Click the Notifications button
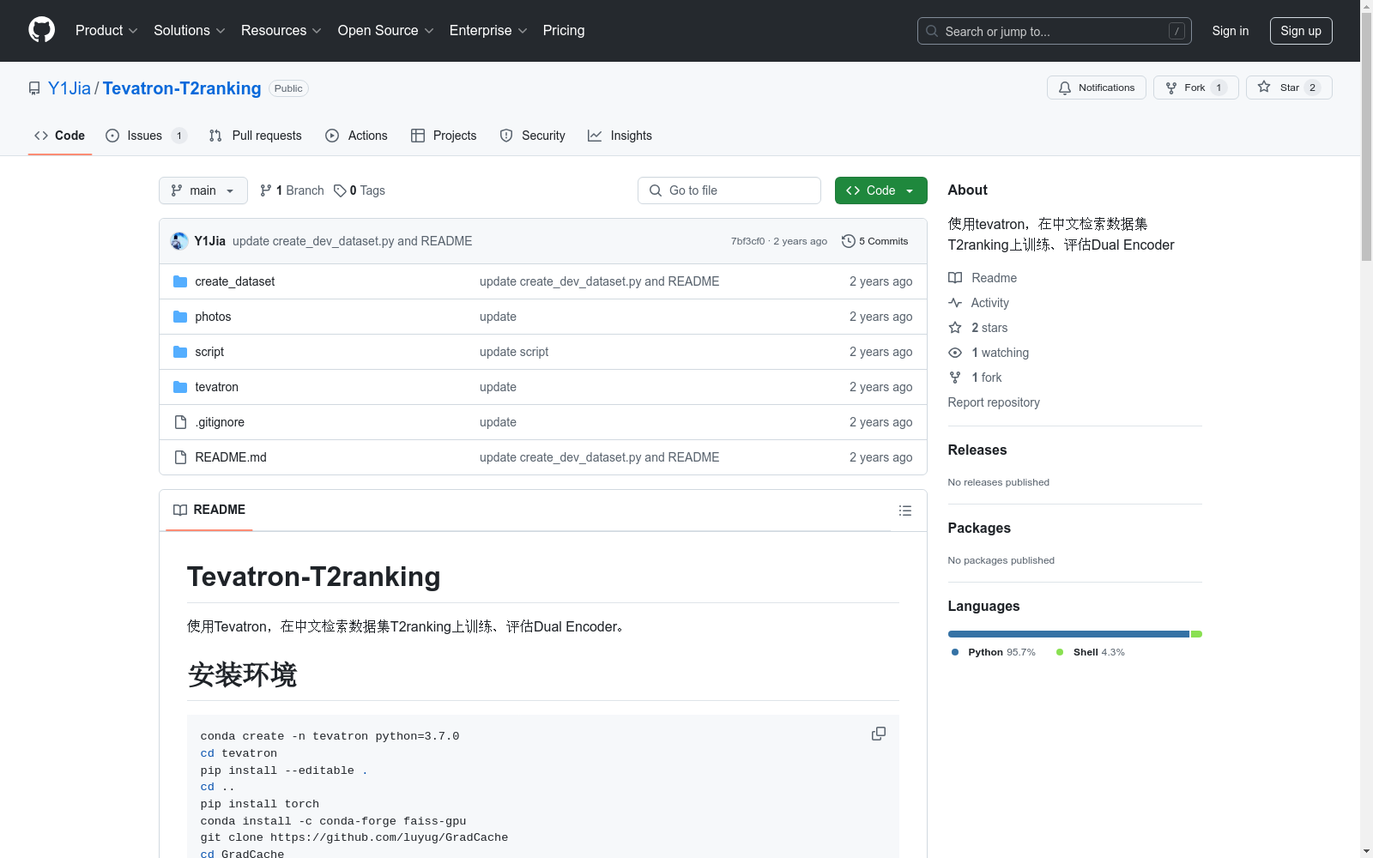Screen dimensions: 1373x858 point(1097,88)
